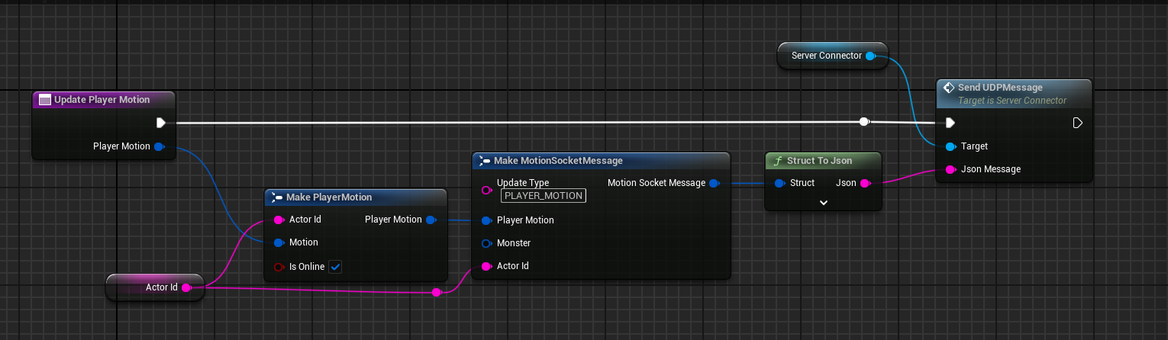The image size is (1168, 340).
Task: Click the Actor Id variable output pin
Action: point(187,287)
